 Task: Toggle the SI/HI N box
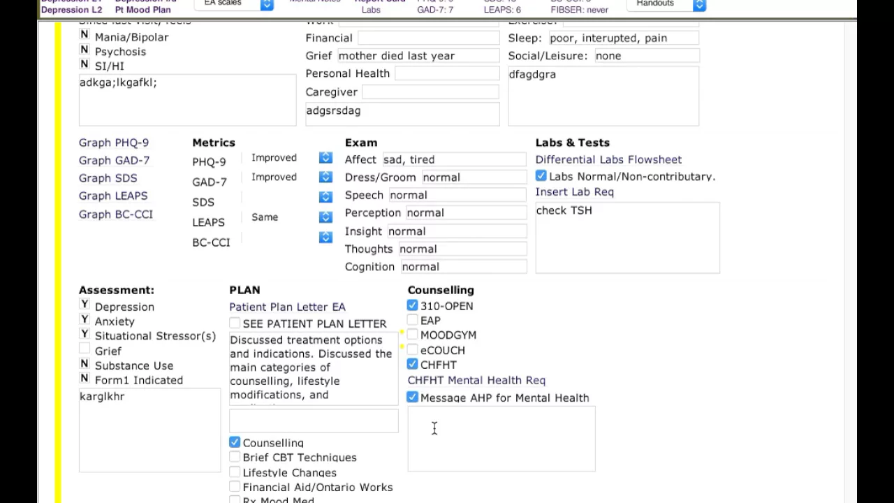click(85, 64)
